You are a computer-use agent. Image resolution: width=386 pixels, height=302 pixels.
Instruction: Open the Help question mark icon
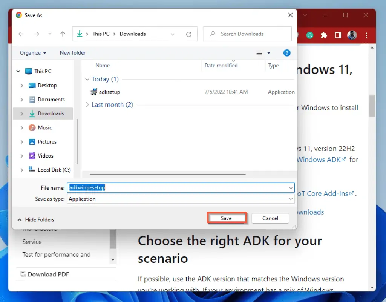(286, 53)
